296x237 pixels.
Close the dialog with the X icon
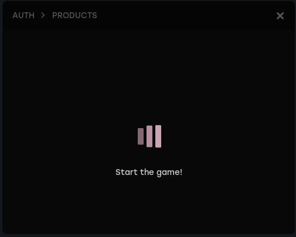point(280,16)
